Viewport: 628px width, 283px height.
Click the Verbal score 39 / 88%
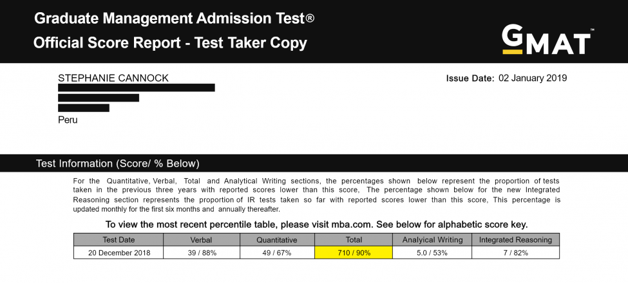tap(201, 253)
